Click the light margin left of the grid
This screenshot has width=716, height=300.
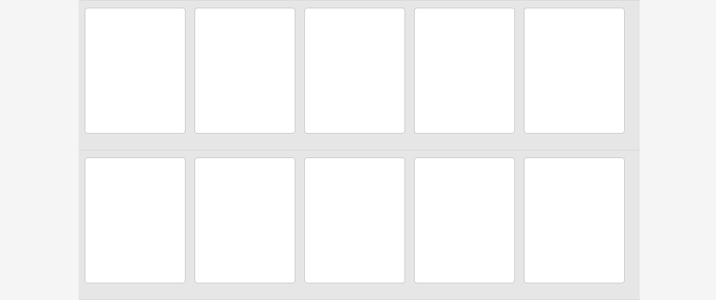pos(39,150)
